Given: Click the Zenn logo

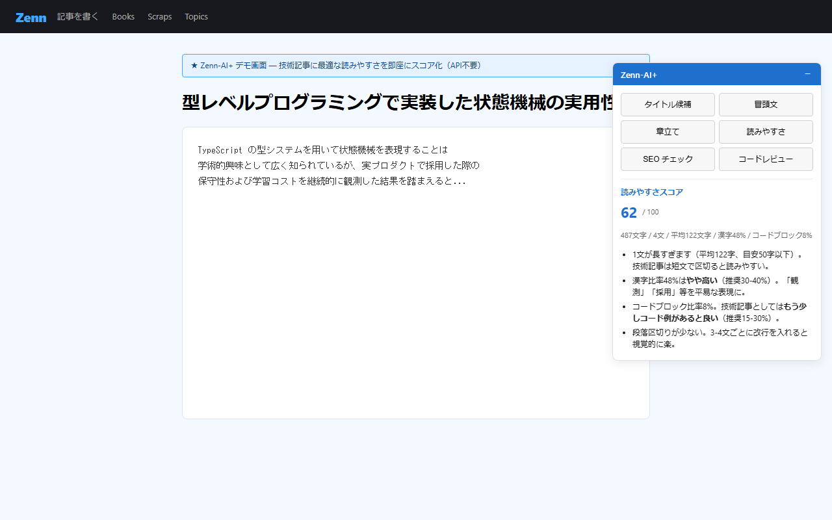Looking at the screenshot, I should coord(31,17).
